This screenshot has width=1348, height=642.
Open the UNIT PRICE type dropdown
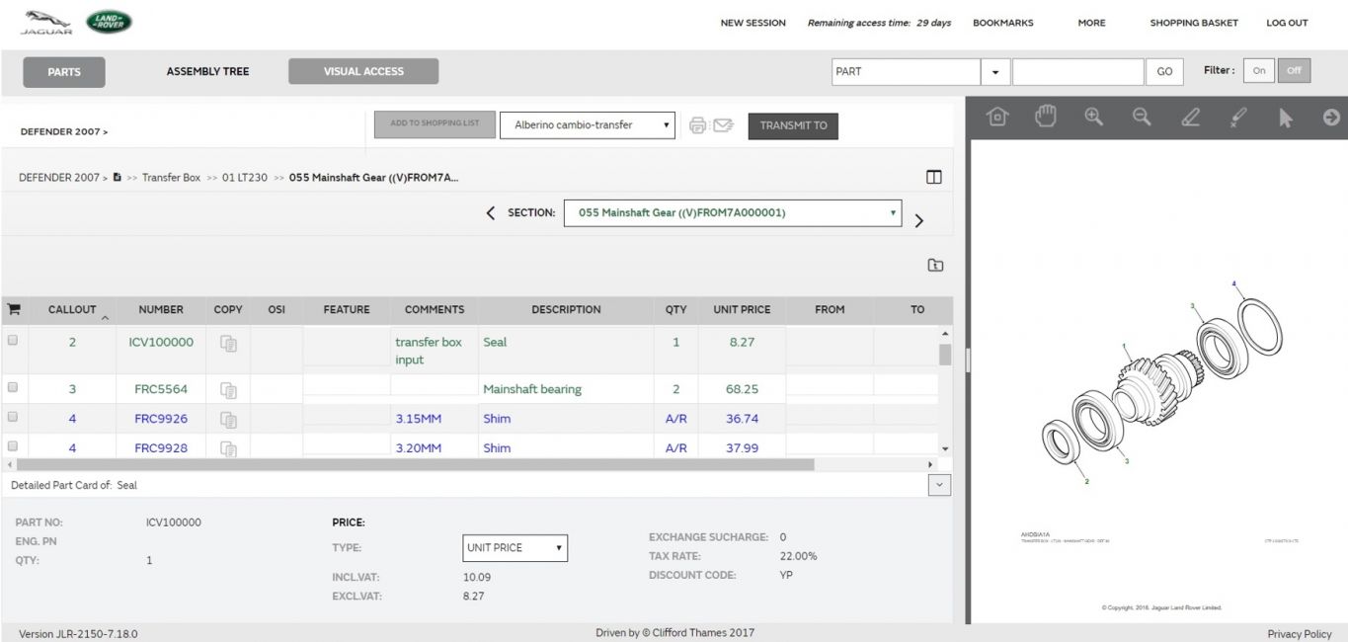[x=515, y=548]
